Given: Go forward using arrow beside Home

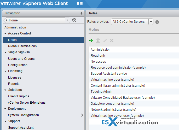Looking at the screenshot, I should coord(67,20).
